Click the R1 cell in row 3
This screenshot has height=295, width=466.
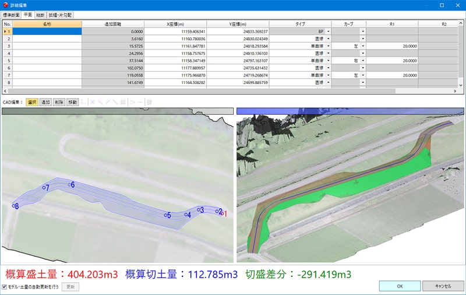[391, 46]
